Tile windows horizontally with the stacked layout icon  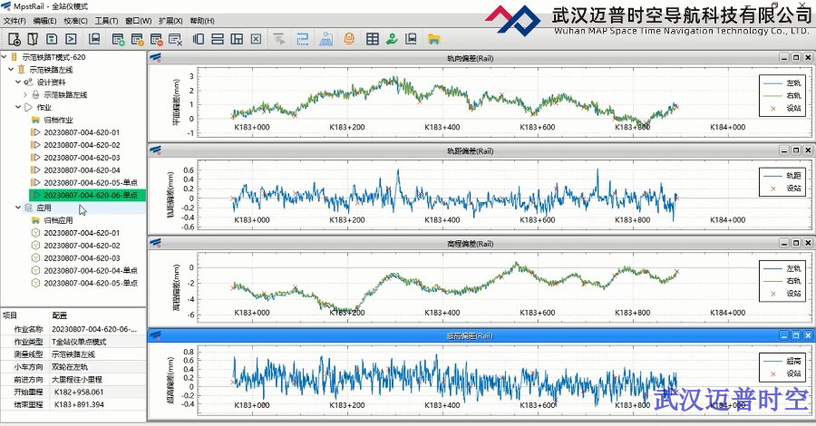pyautogui.click(x=218, y=39)
